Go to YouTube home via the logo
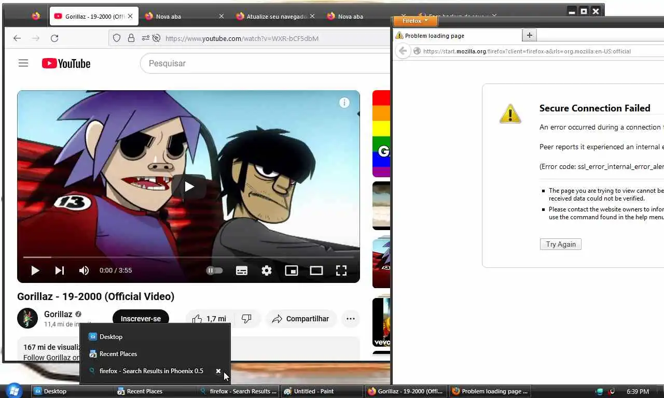Image resolution: width=664 pixels, height=398 pixels. (x=66, y=63)
